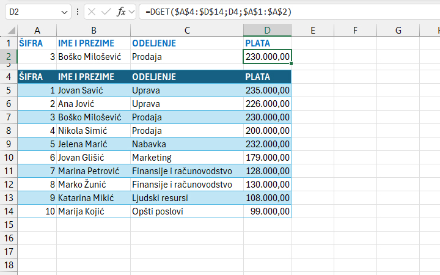Select cell with 230.000,00 in row 2
Image resolution: width=440 pixels, height=275 pixels.
tap(267, 56)
